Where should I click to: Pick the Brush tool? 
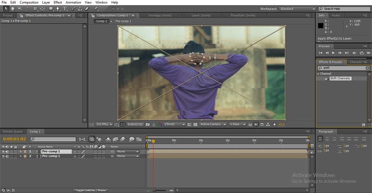coord(73,9)
